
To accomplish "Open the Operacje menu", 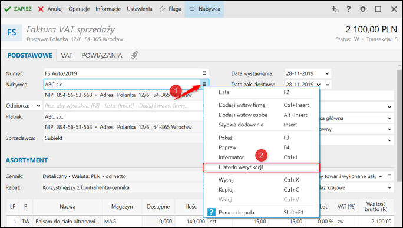I will pyautogui.click(x=79, y=9).
